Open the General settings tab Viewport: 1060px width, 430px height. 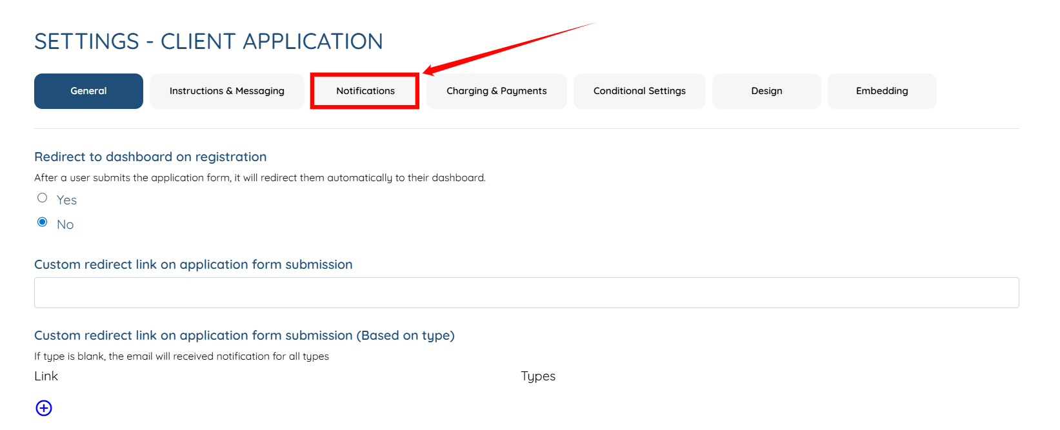(x=88, y=91)
